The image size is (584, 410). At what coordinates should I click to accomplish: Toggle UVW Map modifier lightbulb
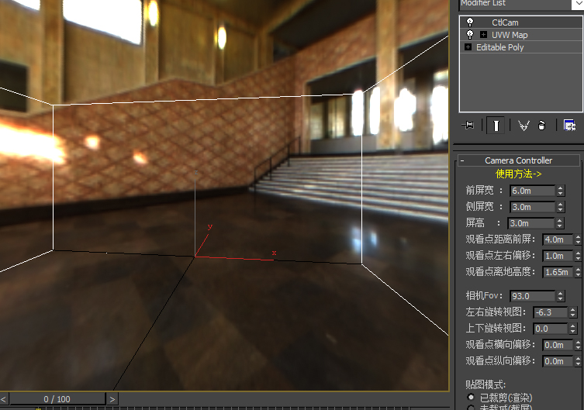(470, 35)
